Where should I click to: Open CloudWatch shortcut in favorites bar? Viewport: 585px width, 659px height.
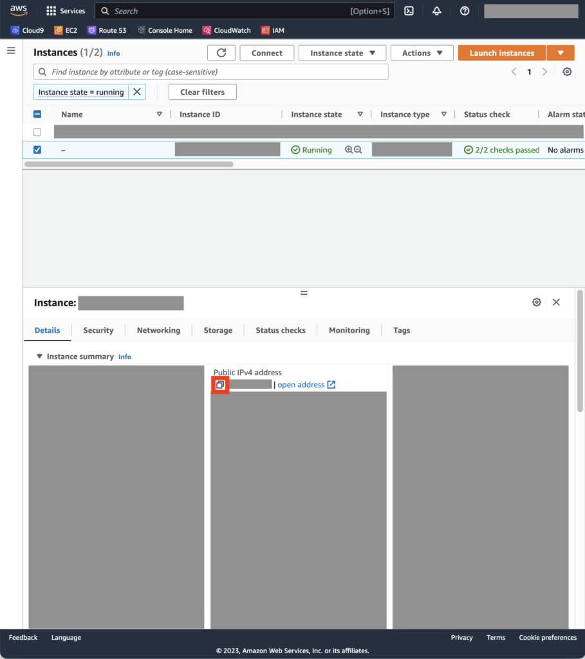point(227,30)
